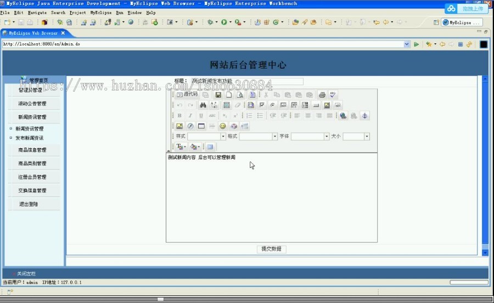Toggle numbered list
The height and width of the screenshot is (303, 494).
(x=249, y=116)
